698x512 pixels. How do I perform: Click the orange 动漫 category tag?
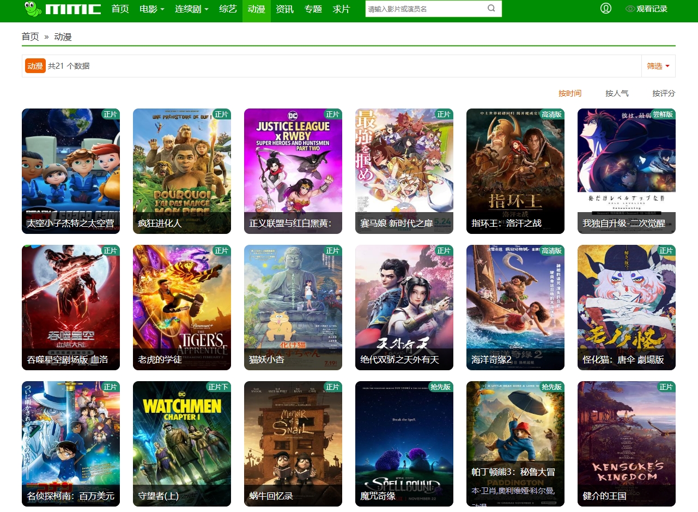(35, 65)
